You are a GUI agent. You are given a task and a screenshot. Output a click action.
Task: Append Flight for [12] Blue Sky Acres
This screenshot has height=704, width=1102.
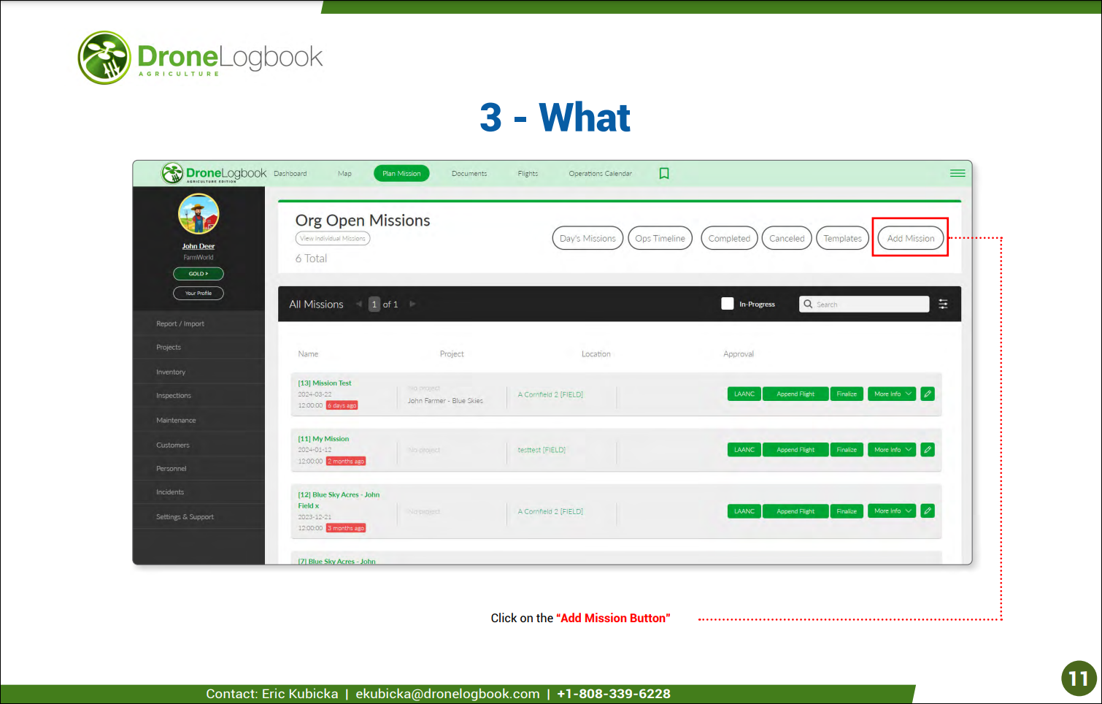click(795, 511)
